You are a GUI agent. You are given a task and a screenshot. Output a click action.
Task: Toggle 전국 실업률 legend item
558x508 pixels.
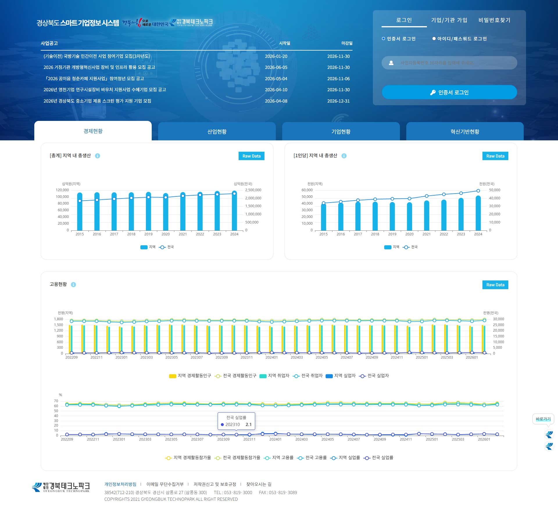(x=378, y=458)
